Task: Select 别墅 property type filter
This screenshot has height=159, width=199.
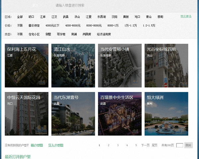Action: 48,34
